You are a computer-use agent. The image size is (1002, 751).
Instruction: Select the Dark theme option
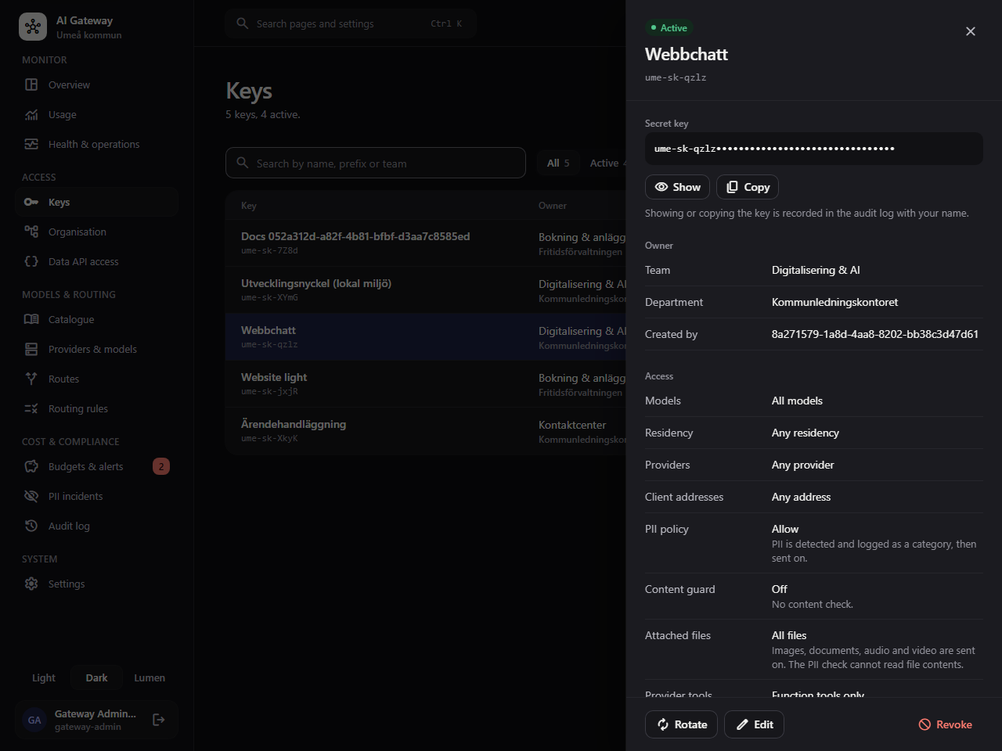pyautogui.click(x=96, y=677)
